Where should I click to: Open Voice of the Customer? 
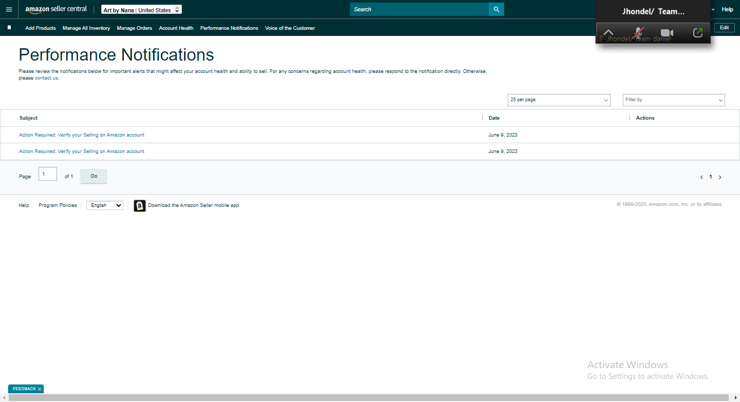point(290,28)
